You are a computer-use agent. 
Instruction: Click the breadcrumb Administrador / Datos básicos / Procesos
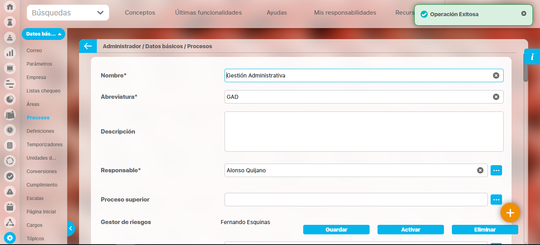[x=157, y=46]
